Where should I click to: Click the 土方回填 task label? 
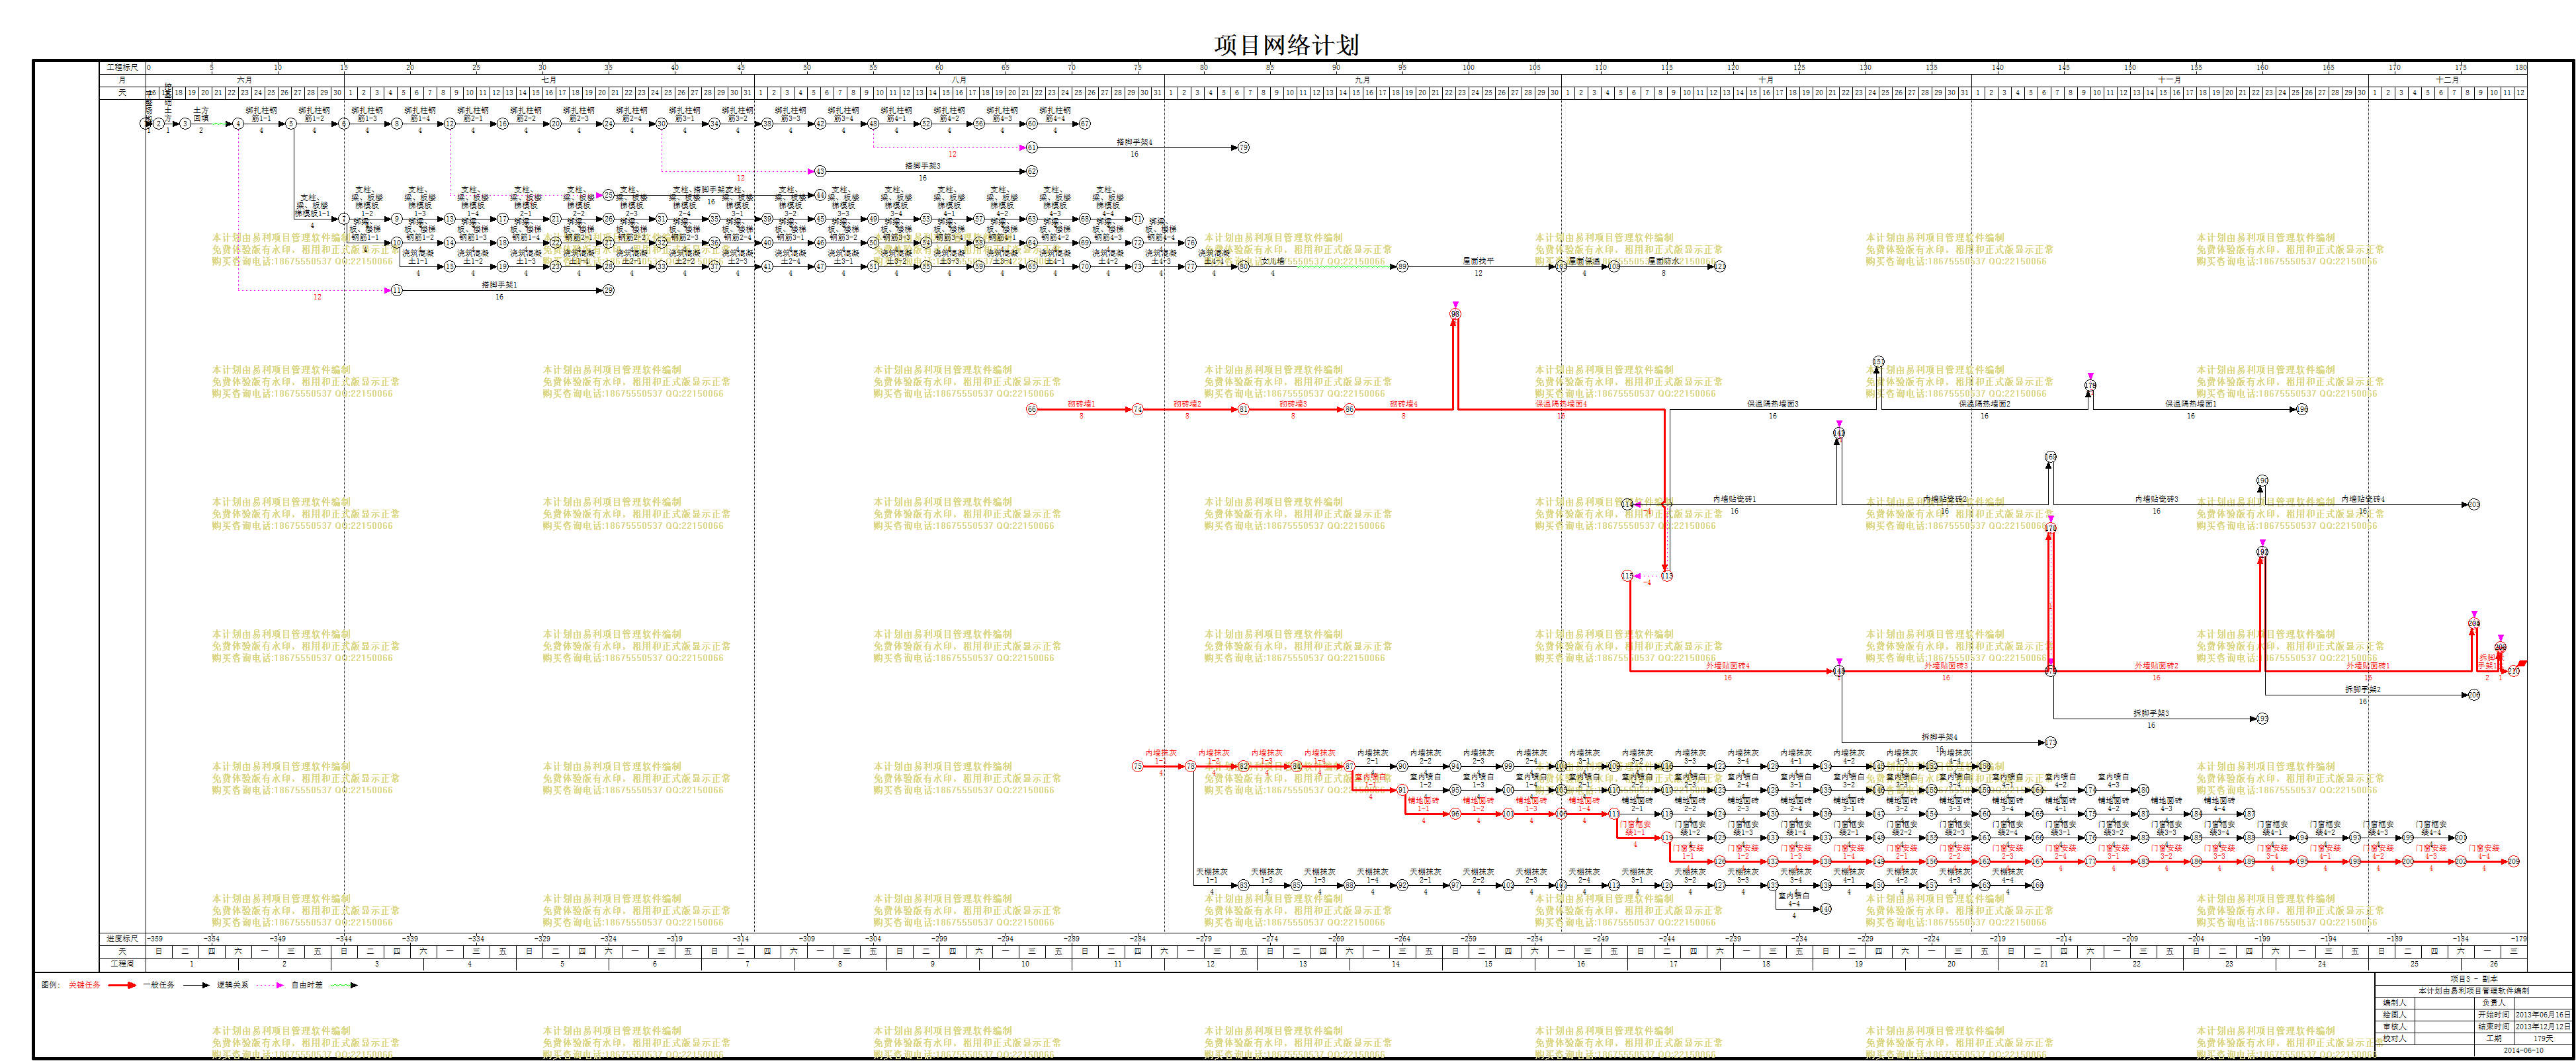[201, 115]
